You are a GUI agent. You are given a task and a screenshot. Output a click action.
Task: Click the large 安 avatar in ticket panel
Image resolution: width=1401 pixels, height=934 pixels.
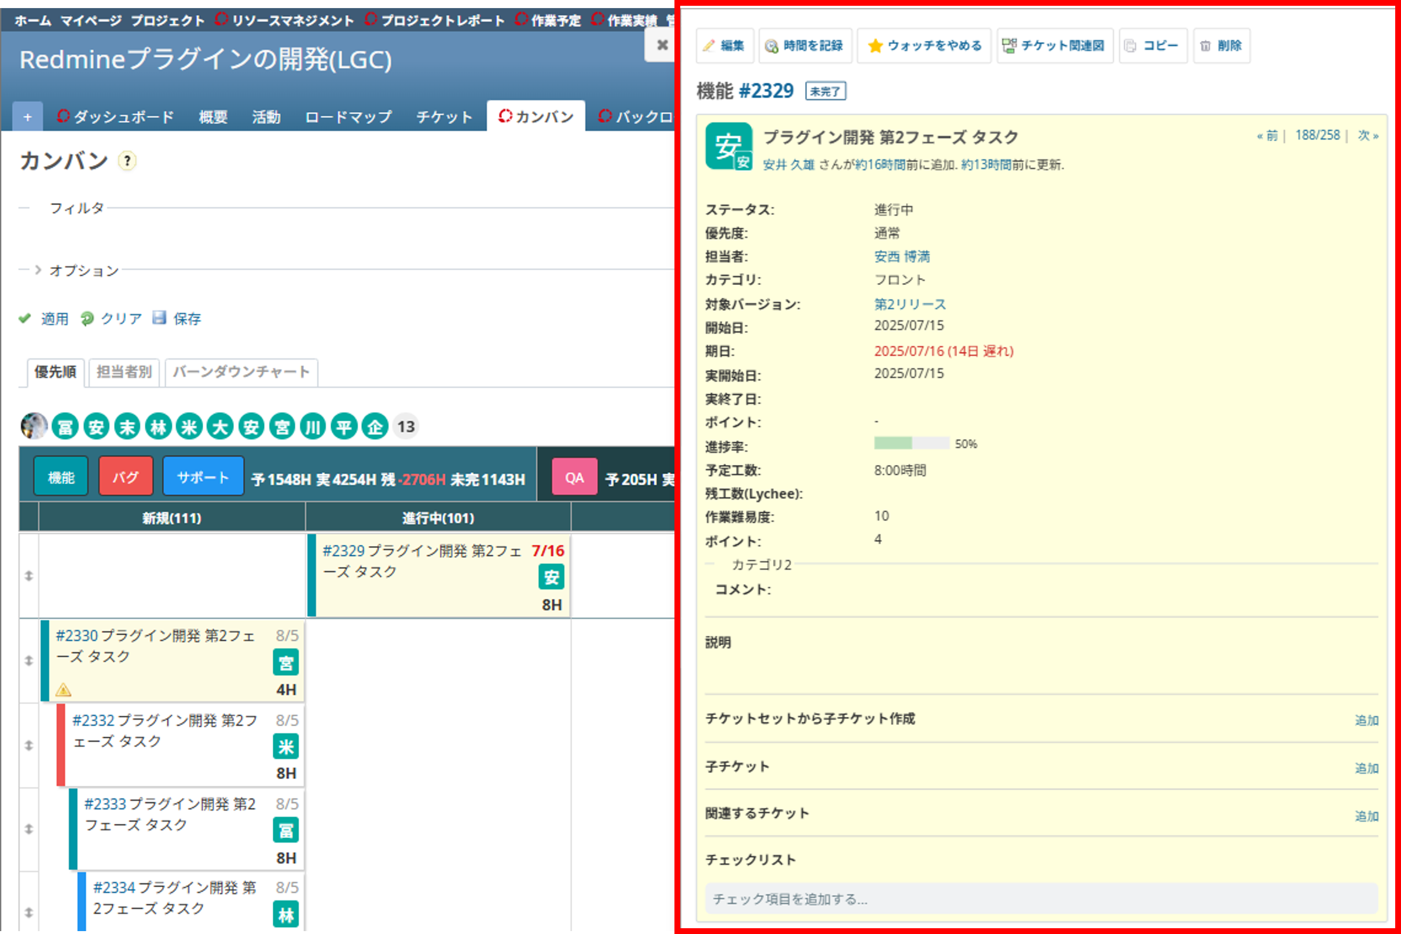tap(729, 146)
